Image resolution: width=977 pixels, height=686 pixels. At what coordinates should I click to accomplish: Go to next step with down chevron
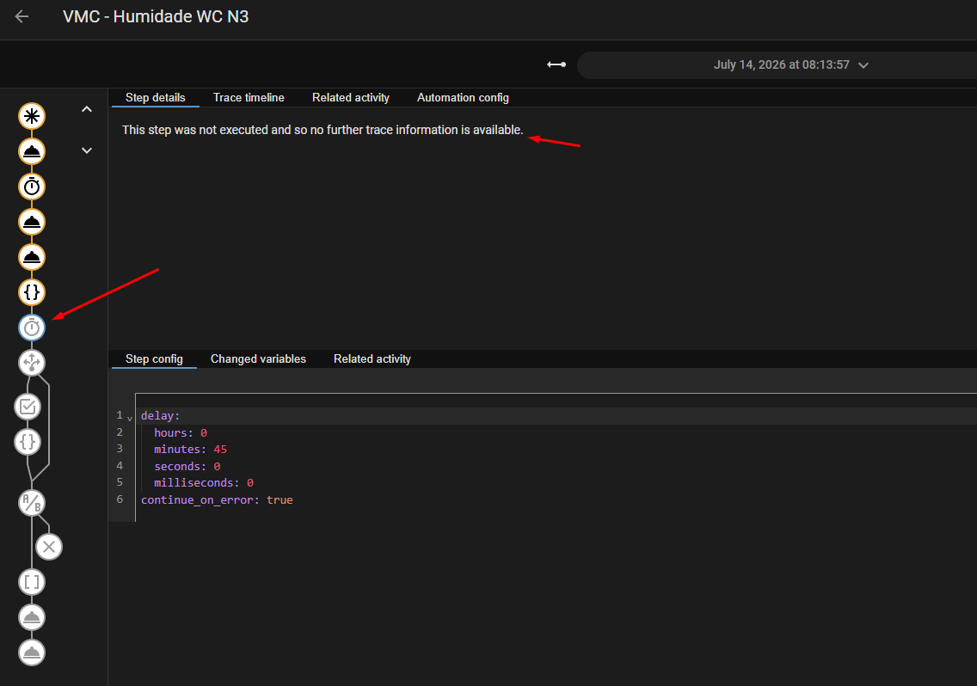pos(87,150)
